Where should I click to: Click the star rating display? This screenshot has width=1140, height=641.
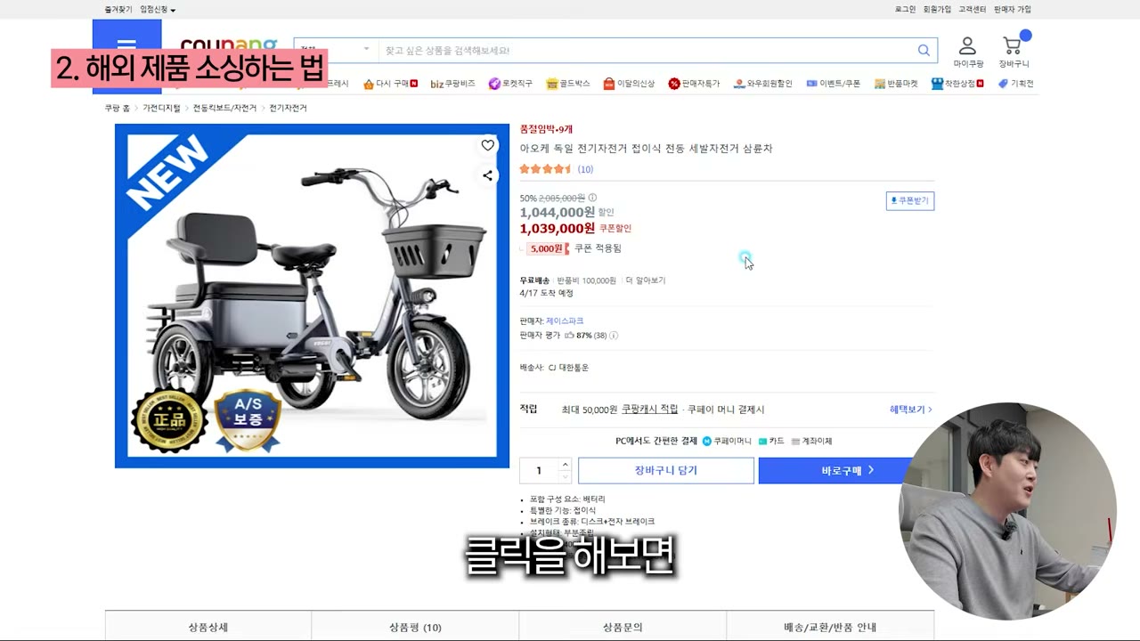(546, 169)
